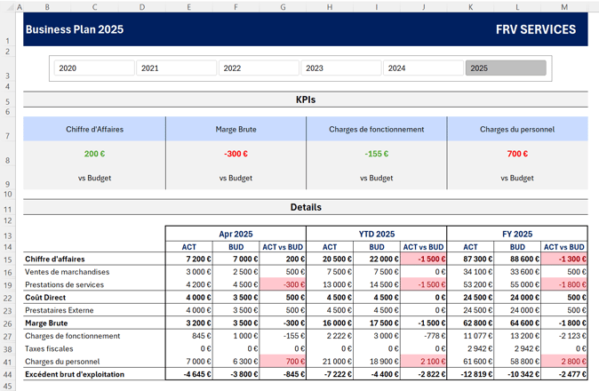
Task: Select the 2021 slicer button
Action: tap(177, 68)
